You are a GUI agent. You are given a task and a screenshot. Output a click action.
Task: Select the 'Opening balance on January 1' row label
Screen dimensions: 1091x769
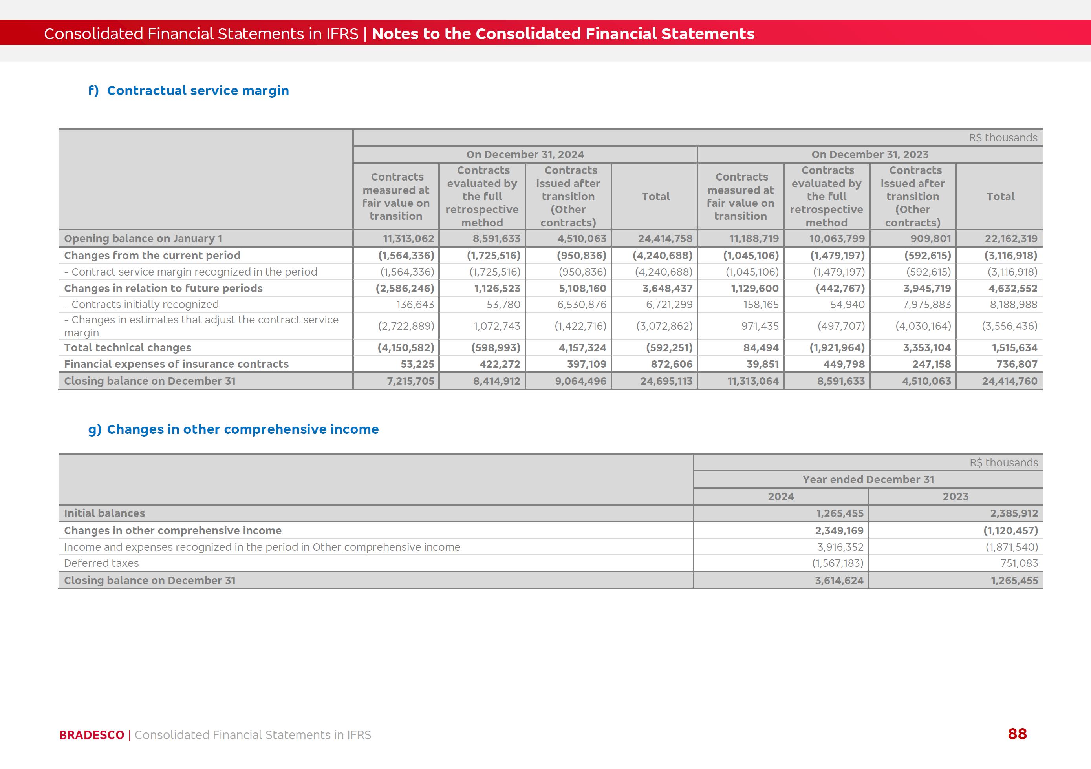point(143,238)
